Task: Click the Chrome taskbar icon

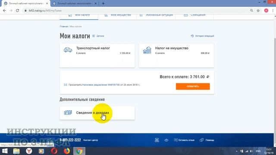Action: tap(79, 151)
